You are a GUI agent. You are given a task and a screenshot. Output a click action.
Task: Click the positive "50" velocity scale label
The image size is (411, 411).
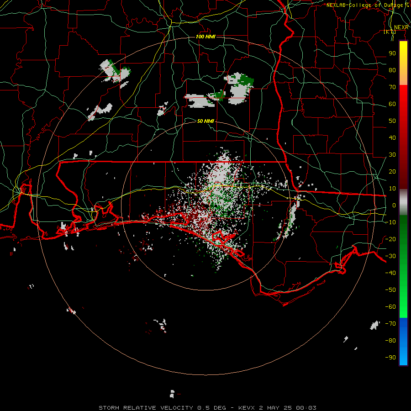pos(392,121)
